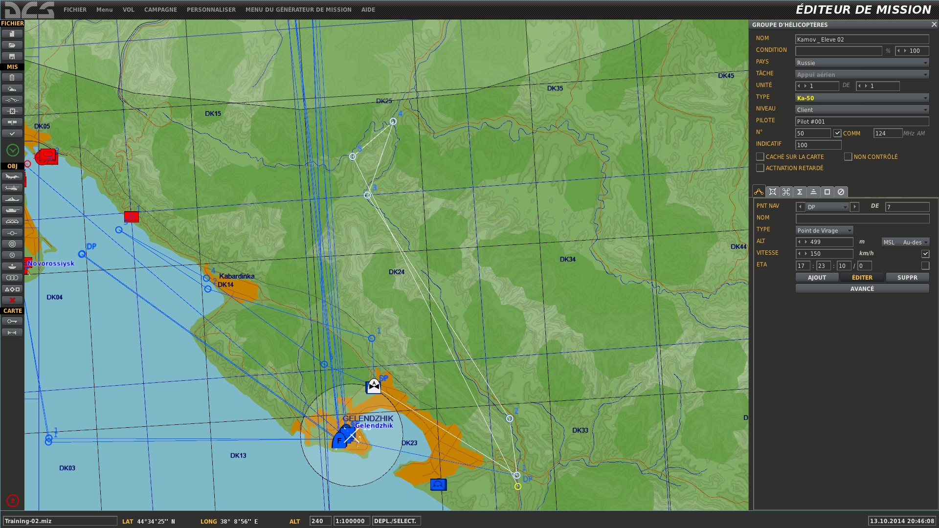Enable CACHÉ SUR LA CARTE checkbox
The height and width of the screenshot is (528, 939).
[760, 156]
